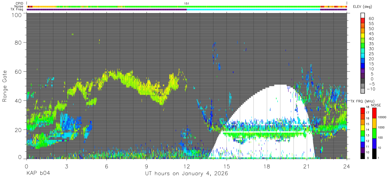Click the Noise row label at top left
Viewport: 390px width, 180px height.
19,6
